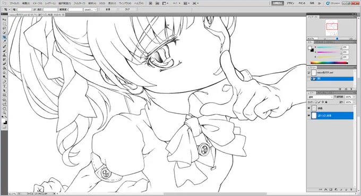Hide the 線画 layer
Screen dimensions: 361x196
coord(309,108)
